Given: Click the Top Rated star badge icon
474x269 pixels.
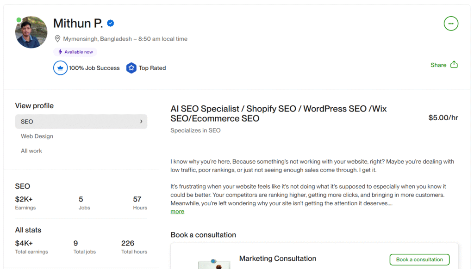Looking at the screenshot, I should pyautogui.click(x=131, y=68).
